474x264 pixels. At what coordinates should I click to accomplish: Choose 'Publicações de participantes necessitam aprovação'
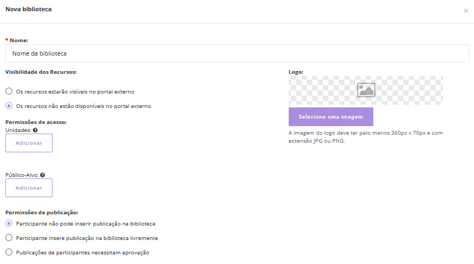tap(9, 252)
